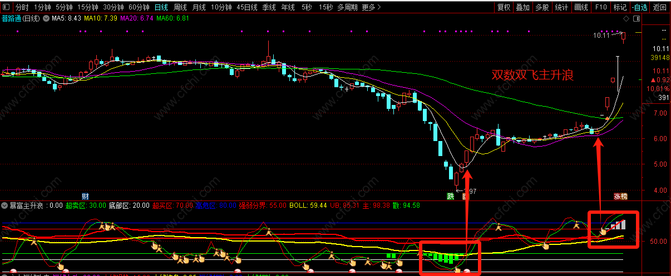Click the MA60: 6.81 label
Viewport: 671px width, 276px height.
[x=173, y=19]
